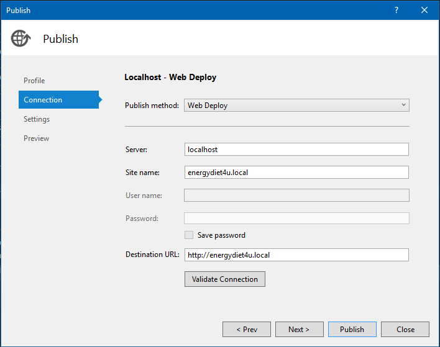Click the Destination URL field
The height and width of the screenshot is (347, 440).
point(296,255)
